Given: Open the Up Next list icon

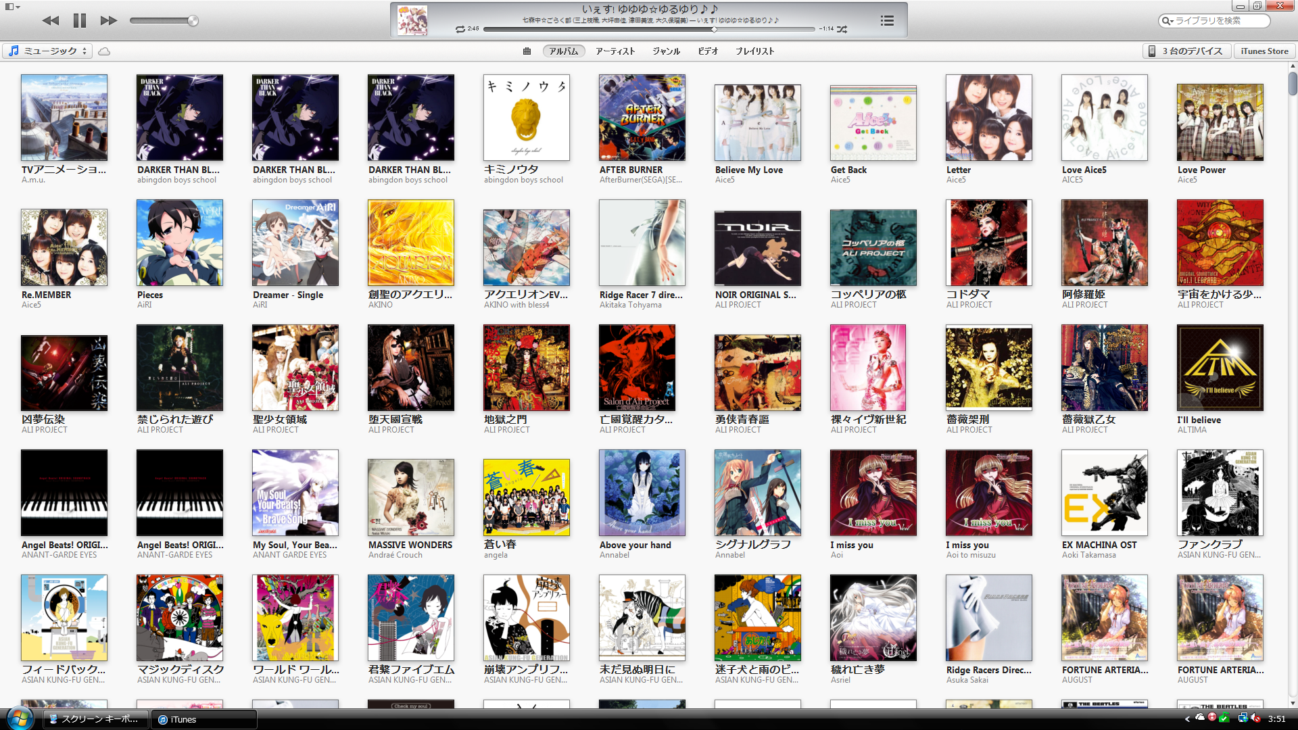Looking at the screenshot, I should coord(887,21).
